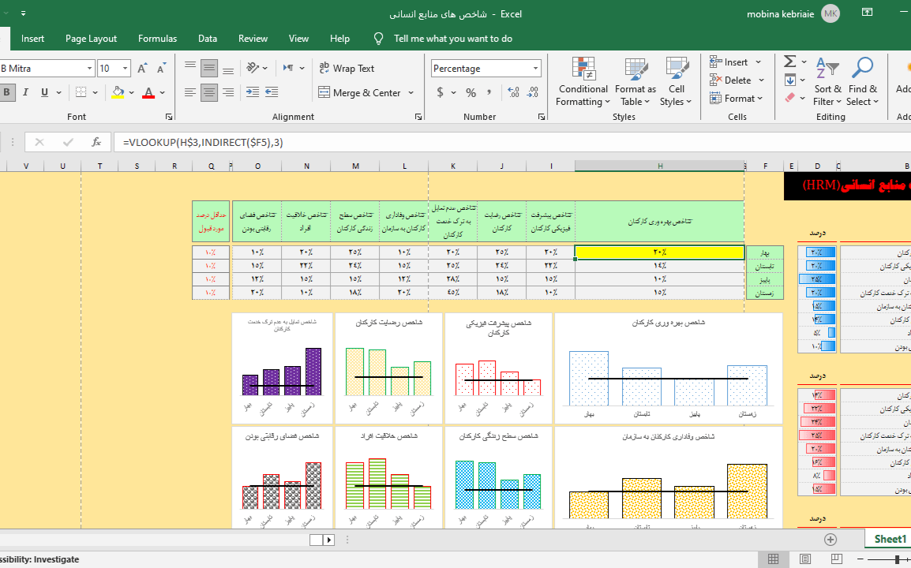Open Conditional Formatting menu

click(x=583, y=82)
